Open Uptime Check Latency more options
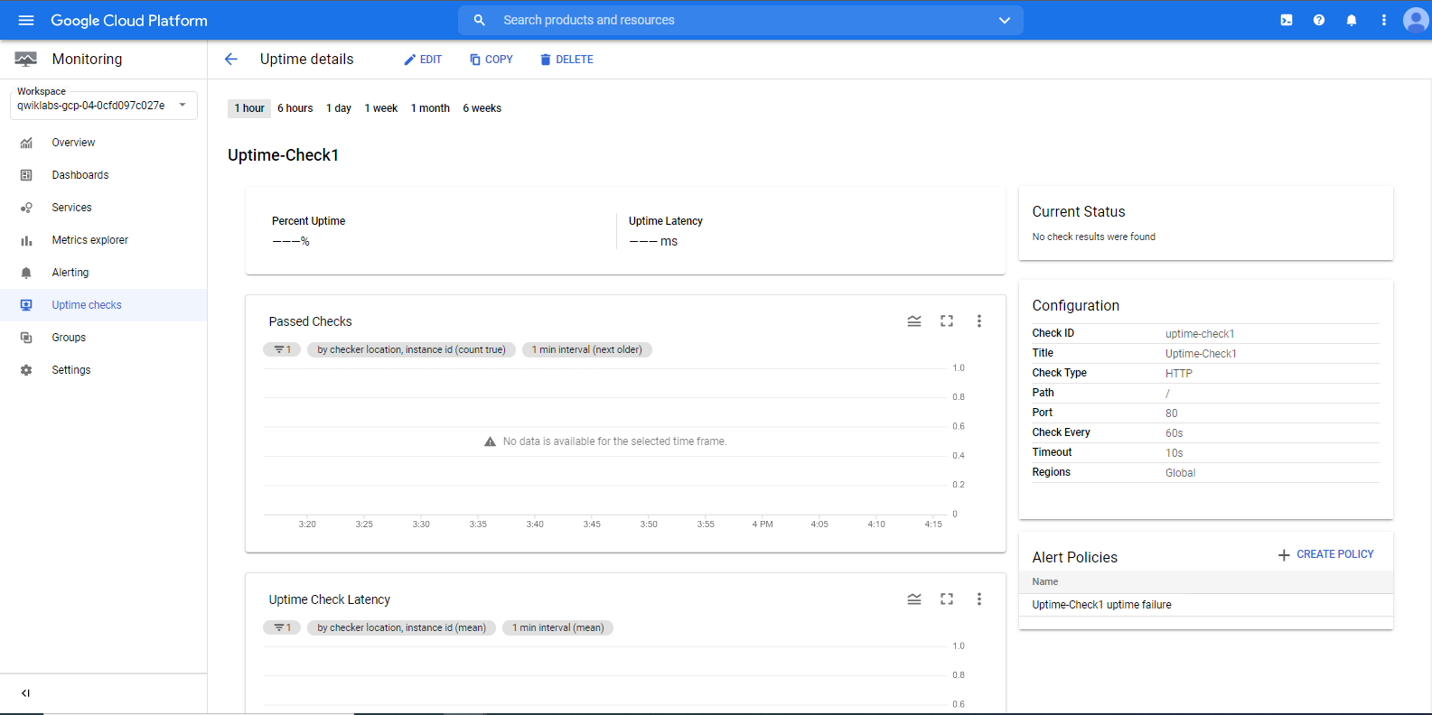This screenshot has width=1432, height=715. point(979,599)
